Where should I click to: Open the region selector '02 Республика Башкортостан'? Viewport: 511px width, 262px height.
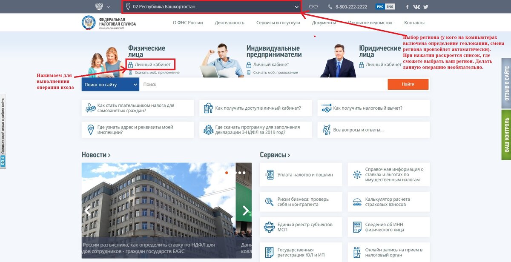tap(212, 7)
